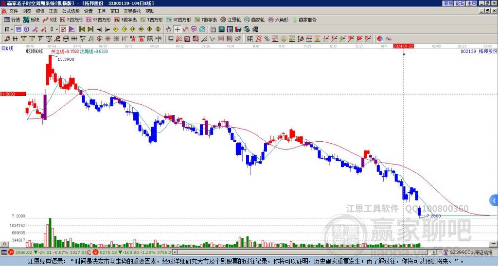Click the infinity loop icon
Viewport: 498px width, 266px height.
(389, 39)
